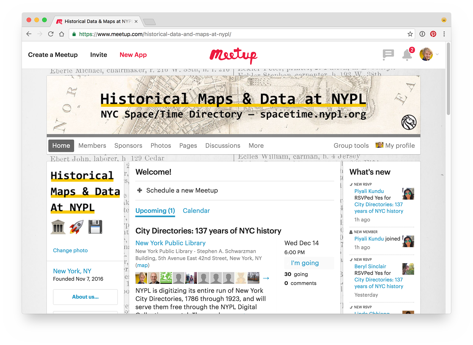Go back using the browser back arrow

(29, 34)
